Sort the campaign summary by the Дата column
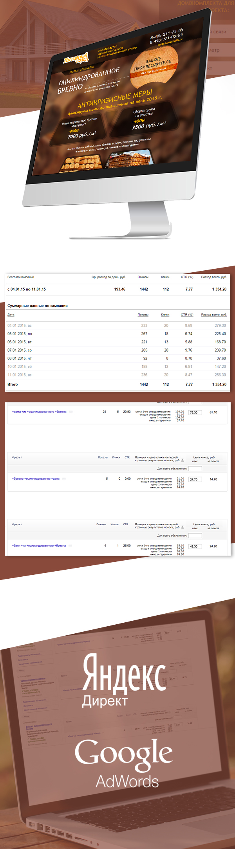Screen dimensions: 235x849 [x=11, y=315]
